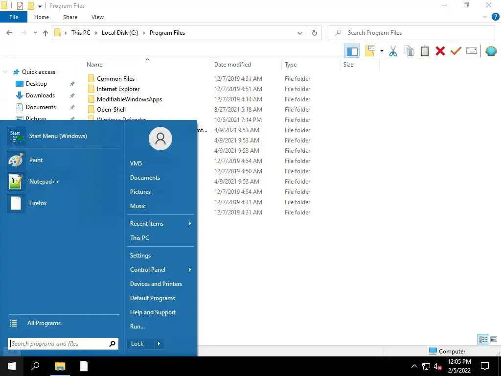
Task: Toggle the navigation pane toolbar icon
Action: [352, 51]
